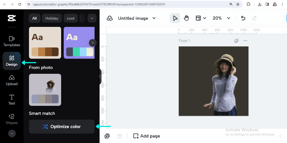Open the Templates sidebar panel
The image size is (287, 143).
12,41
